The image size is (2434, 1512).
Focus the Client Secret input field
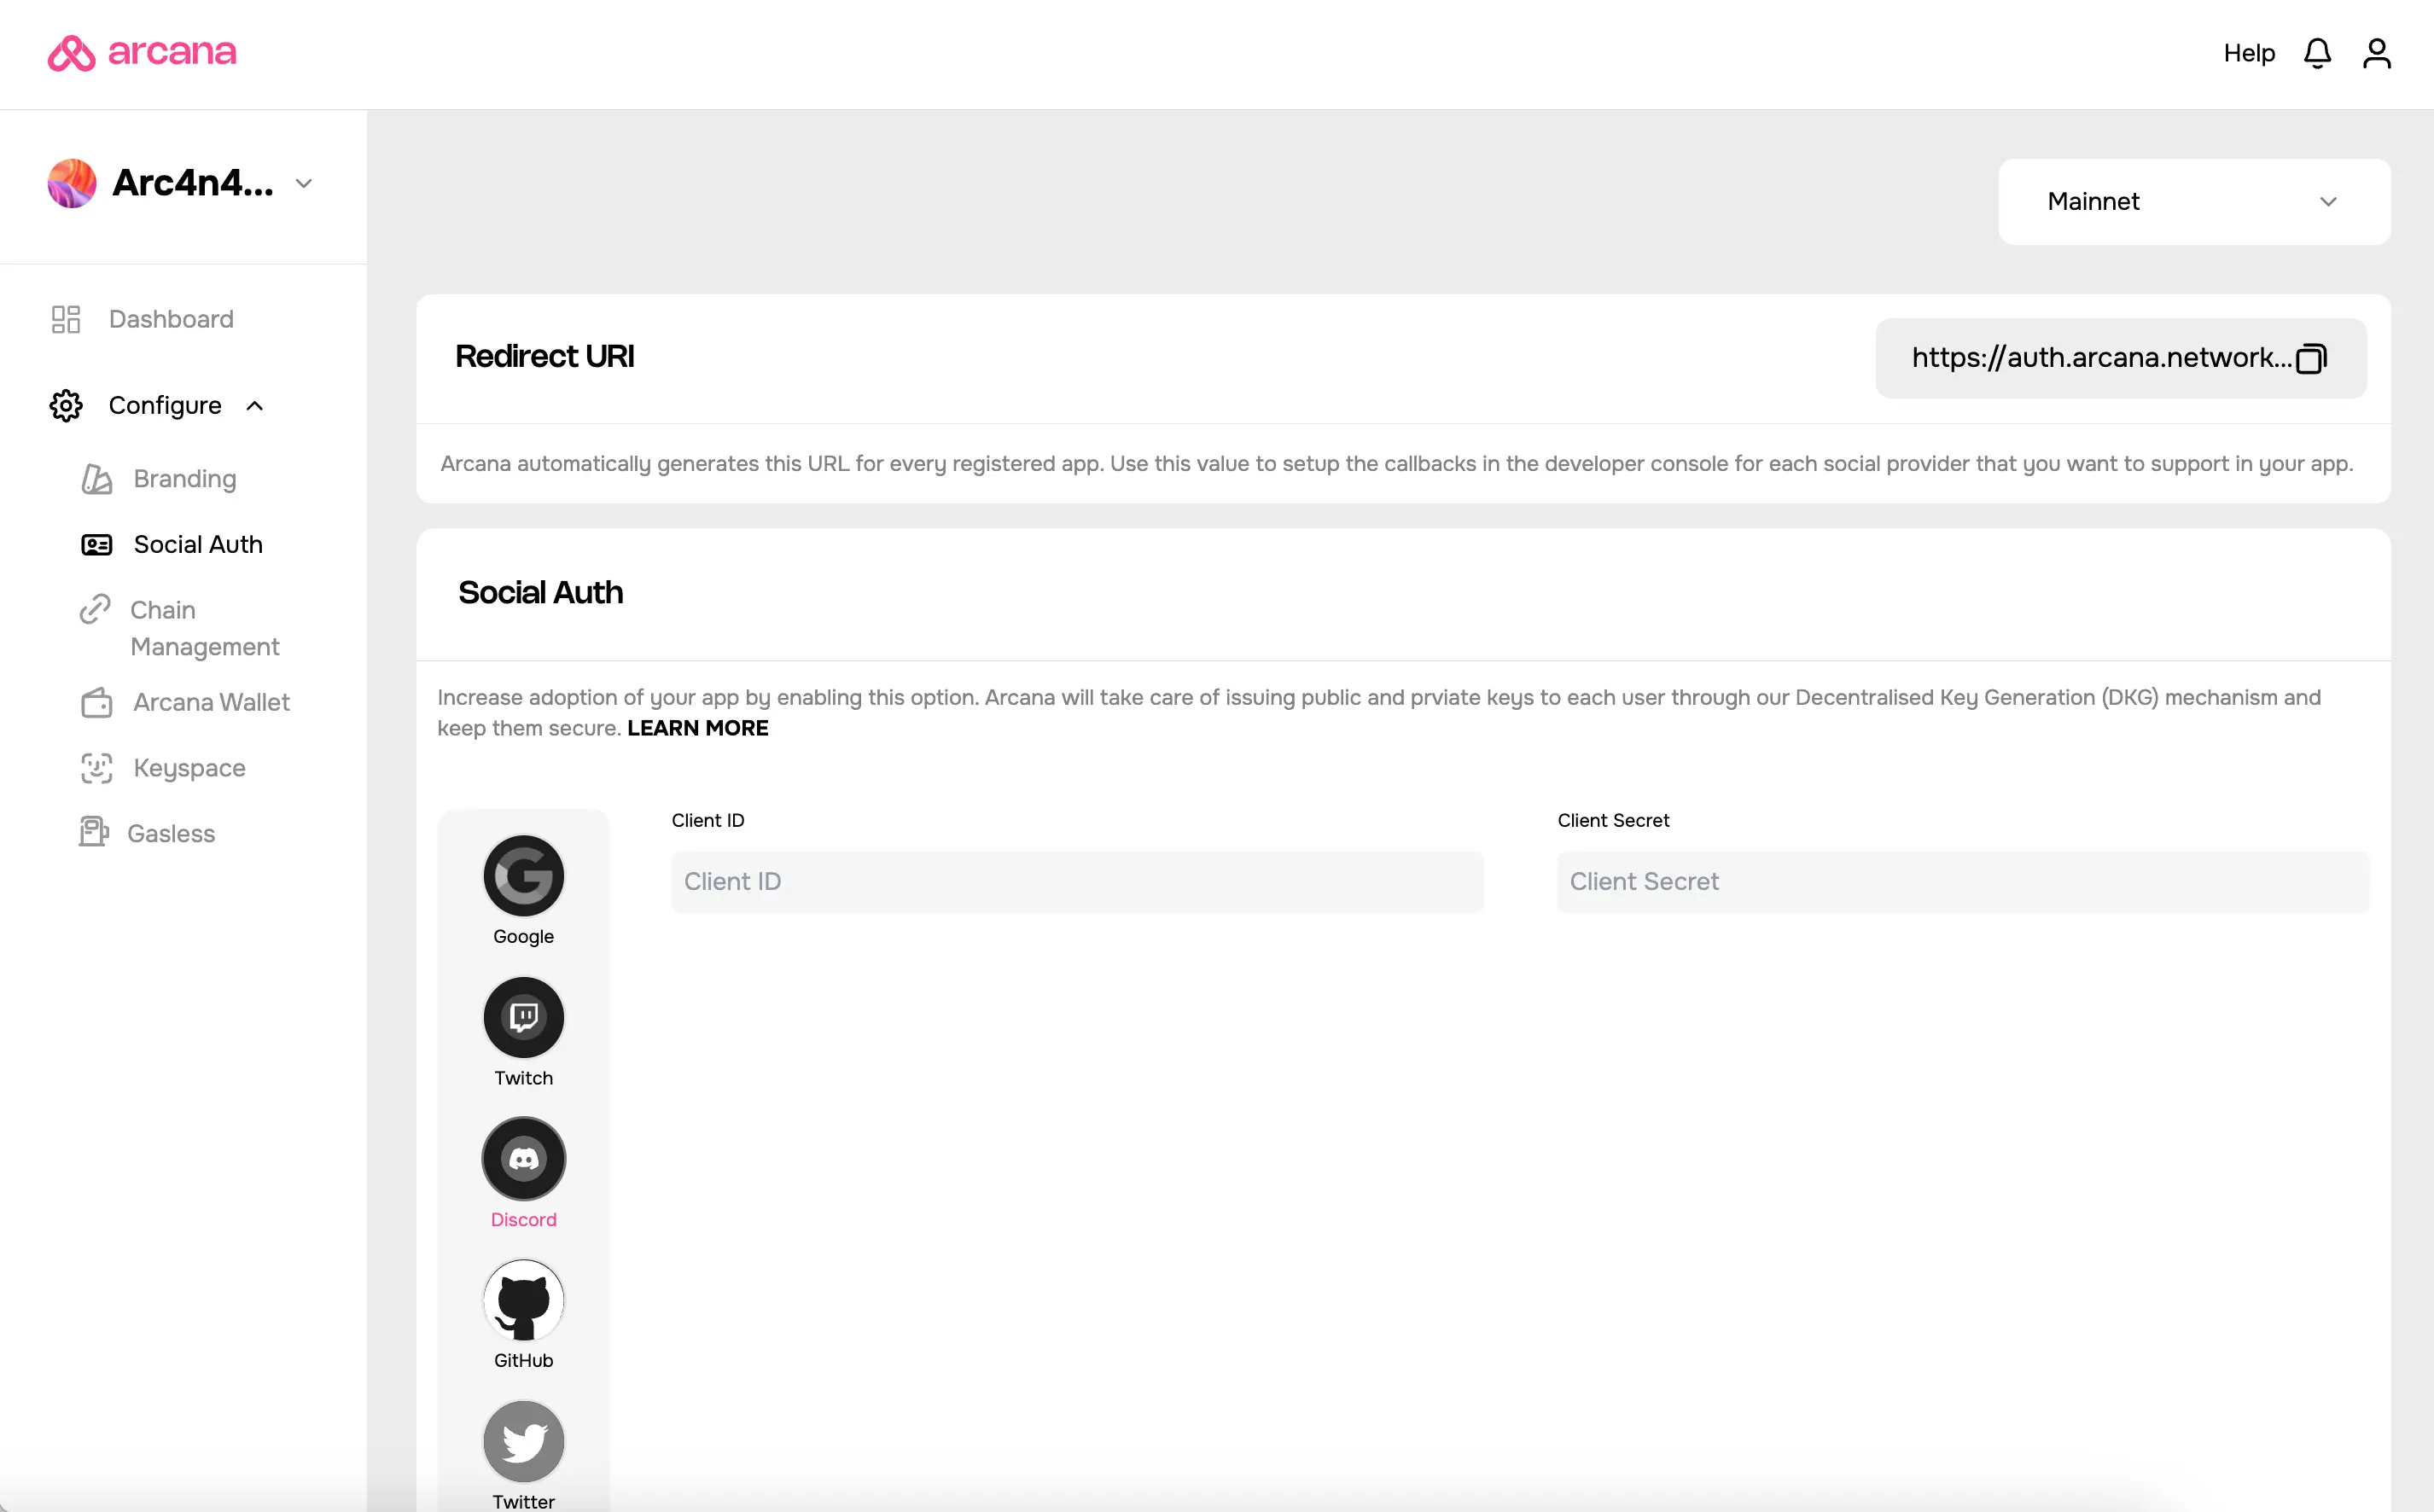pyautogui.click(x=1963, y=882)
